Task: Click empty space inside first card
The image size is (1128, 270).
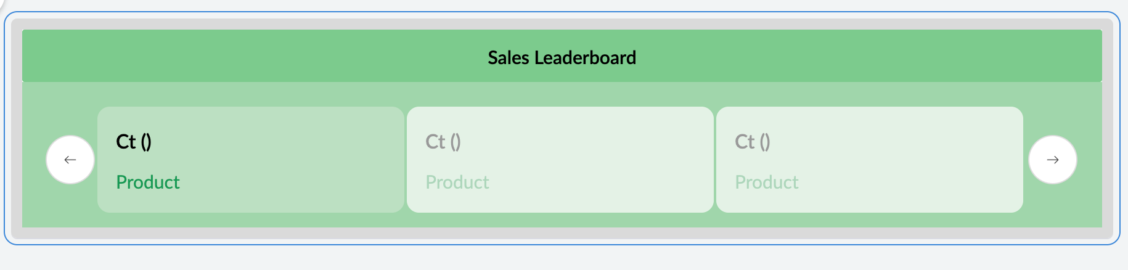Action: coord(308,160)
